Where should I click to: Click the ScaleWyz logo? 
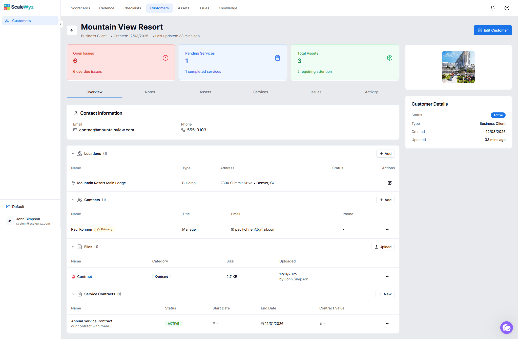[x=18, y=7]
